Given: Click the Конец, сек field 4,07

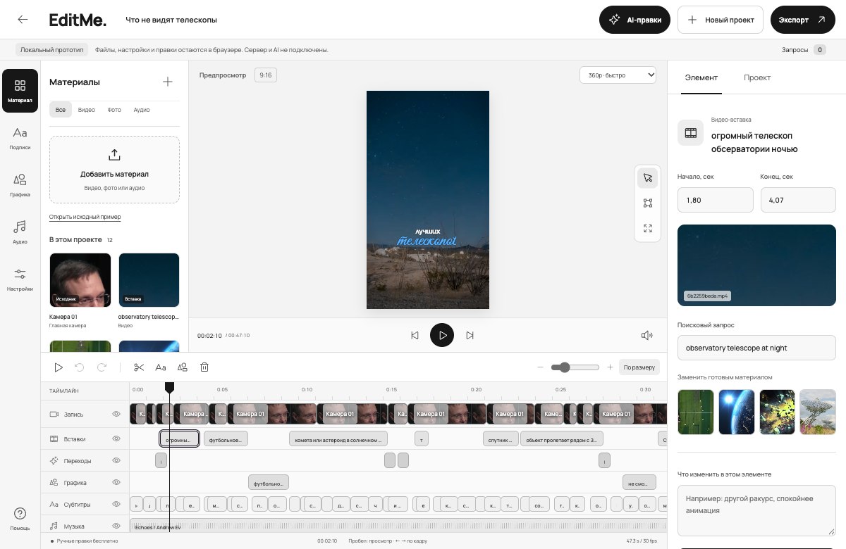Looking at the screenshot, I should point(798,200).
